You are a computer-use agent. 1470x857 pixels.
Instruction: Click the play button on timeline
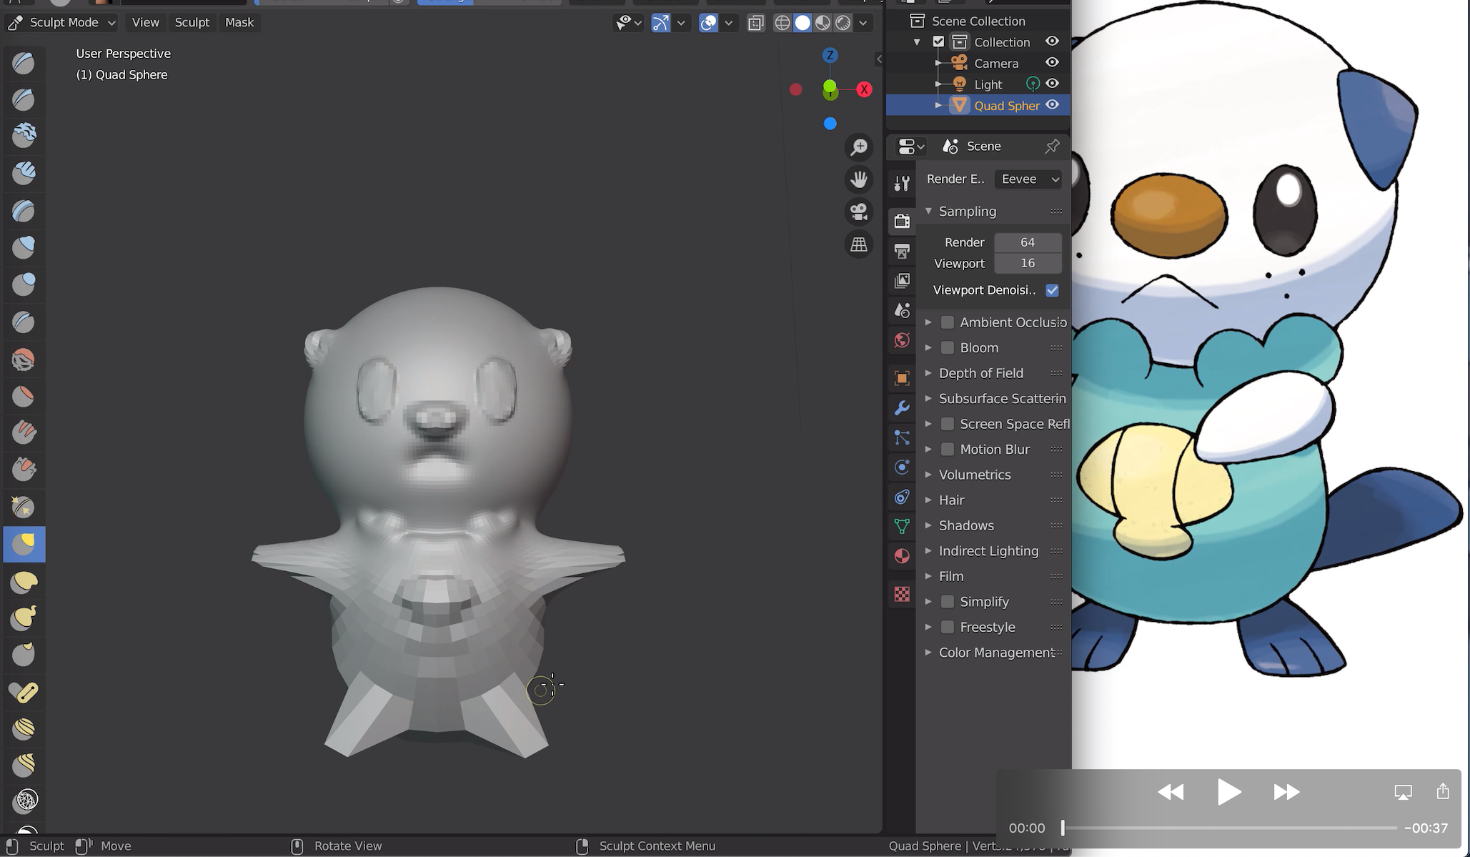point(1228,792)
